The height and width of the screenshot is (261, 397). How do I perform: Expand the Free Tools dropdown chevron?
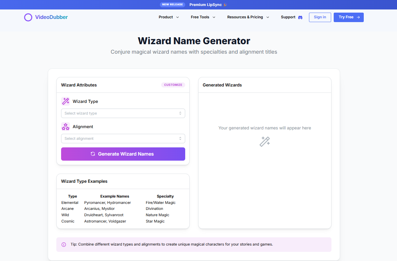click(x=214, y=17)
